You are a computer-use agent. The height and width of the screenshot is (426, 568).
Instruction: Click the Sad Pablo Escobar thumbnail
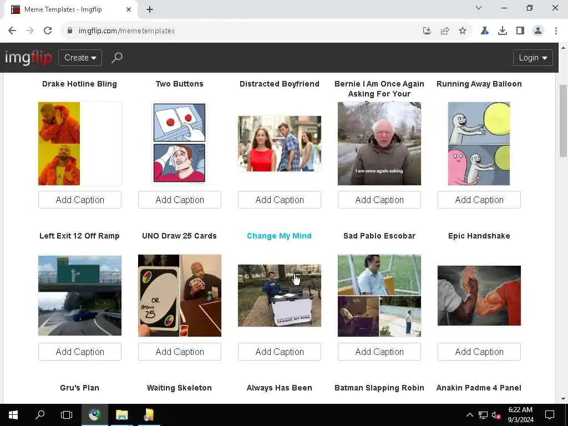379,296
